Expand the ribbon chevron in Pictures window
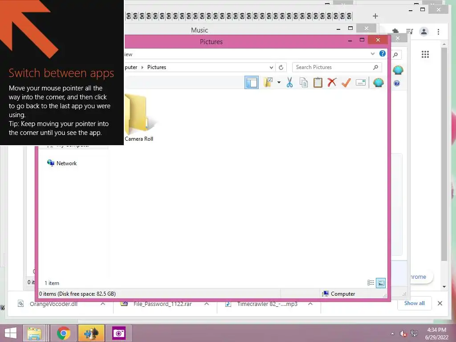 click(373, 54)
